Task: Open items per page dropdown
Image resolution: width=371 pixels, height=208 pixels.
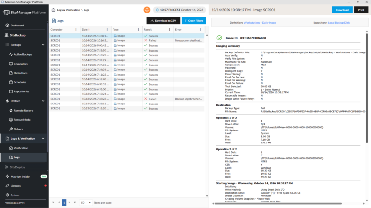Action: pos(86,203)
